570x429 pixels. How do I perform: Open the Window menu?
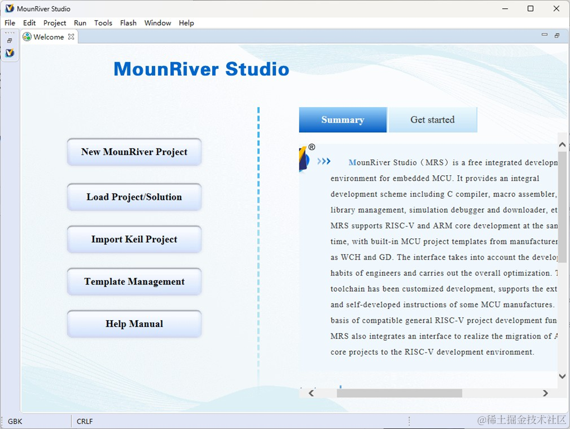tap(158, 23)
